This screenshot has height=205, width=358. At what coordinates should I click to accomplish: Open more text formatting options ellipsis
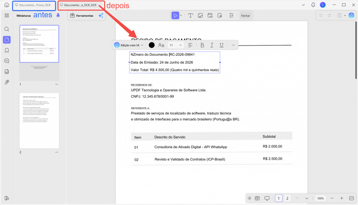point(233,45)
